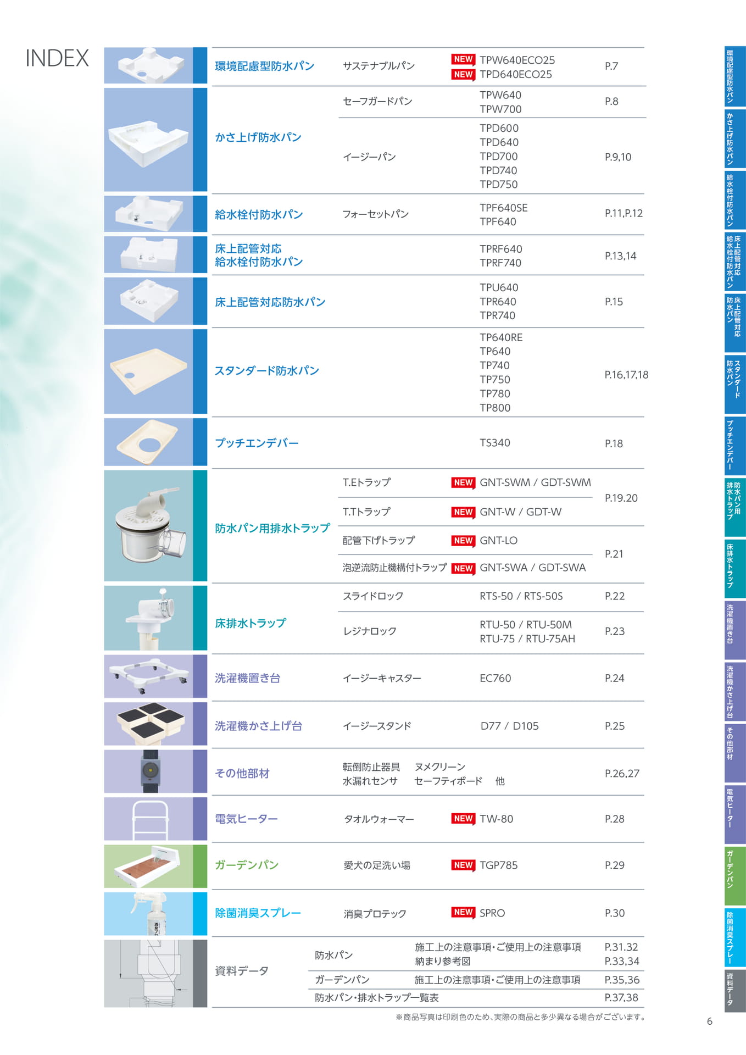Click page reference P.9,10
Viewport: 746px width, 1055px height.
coord(618,157)
